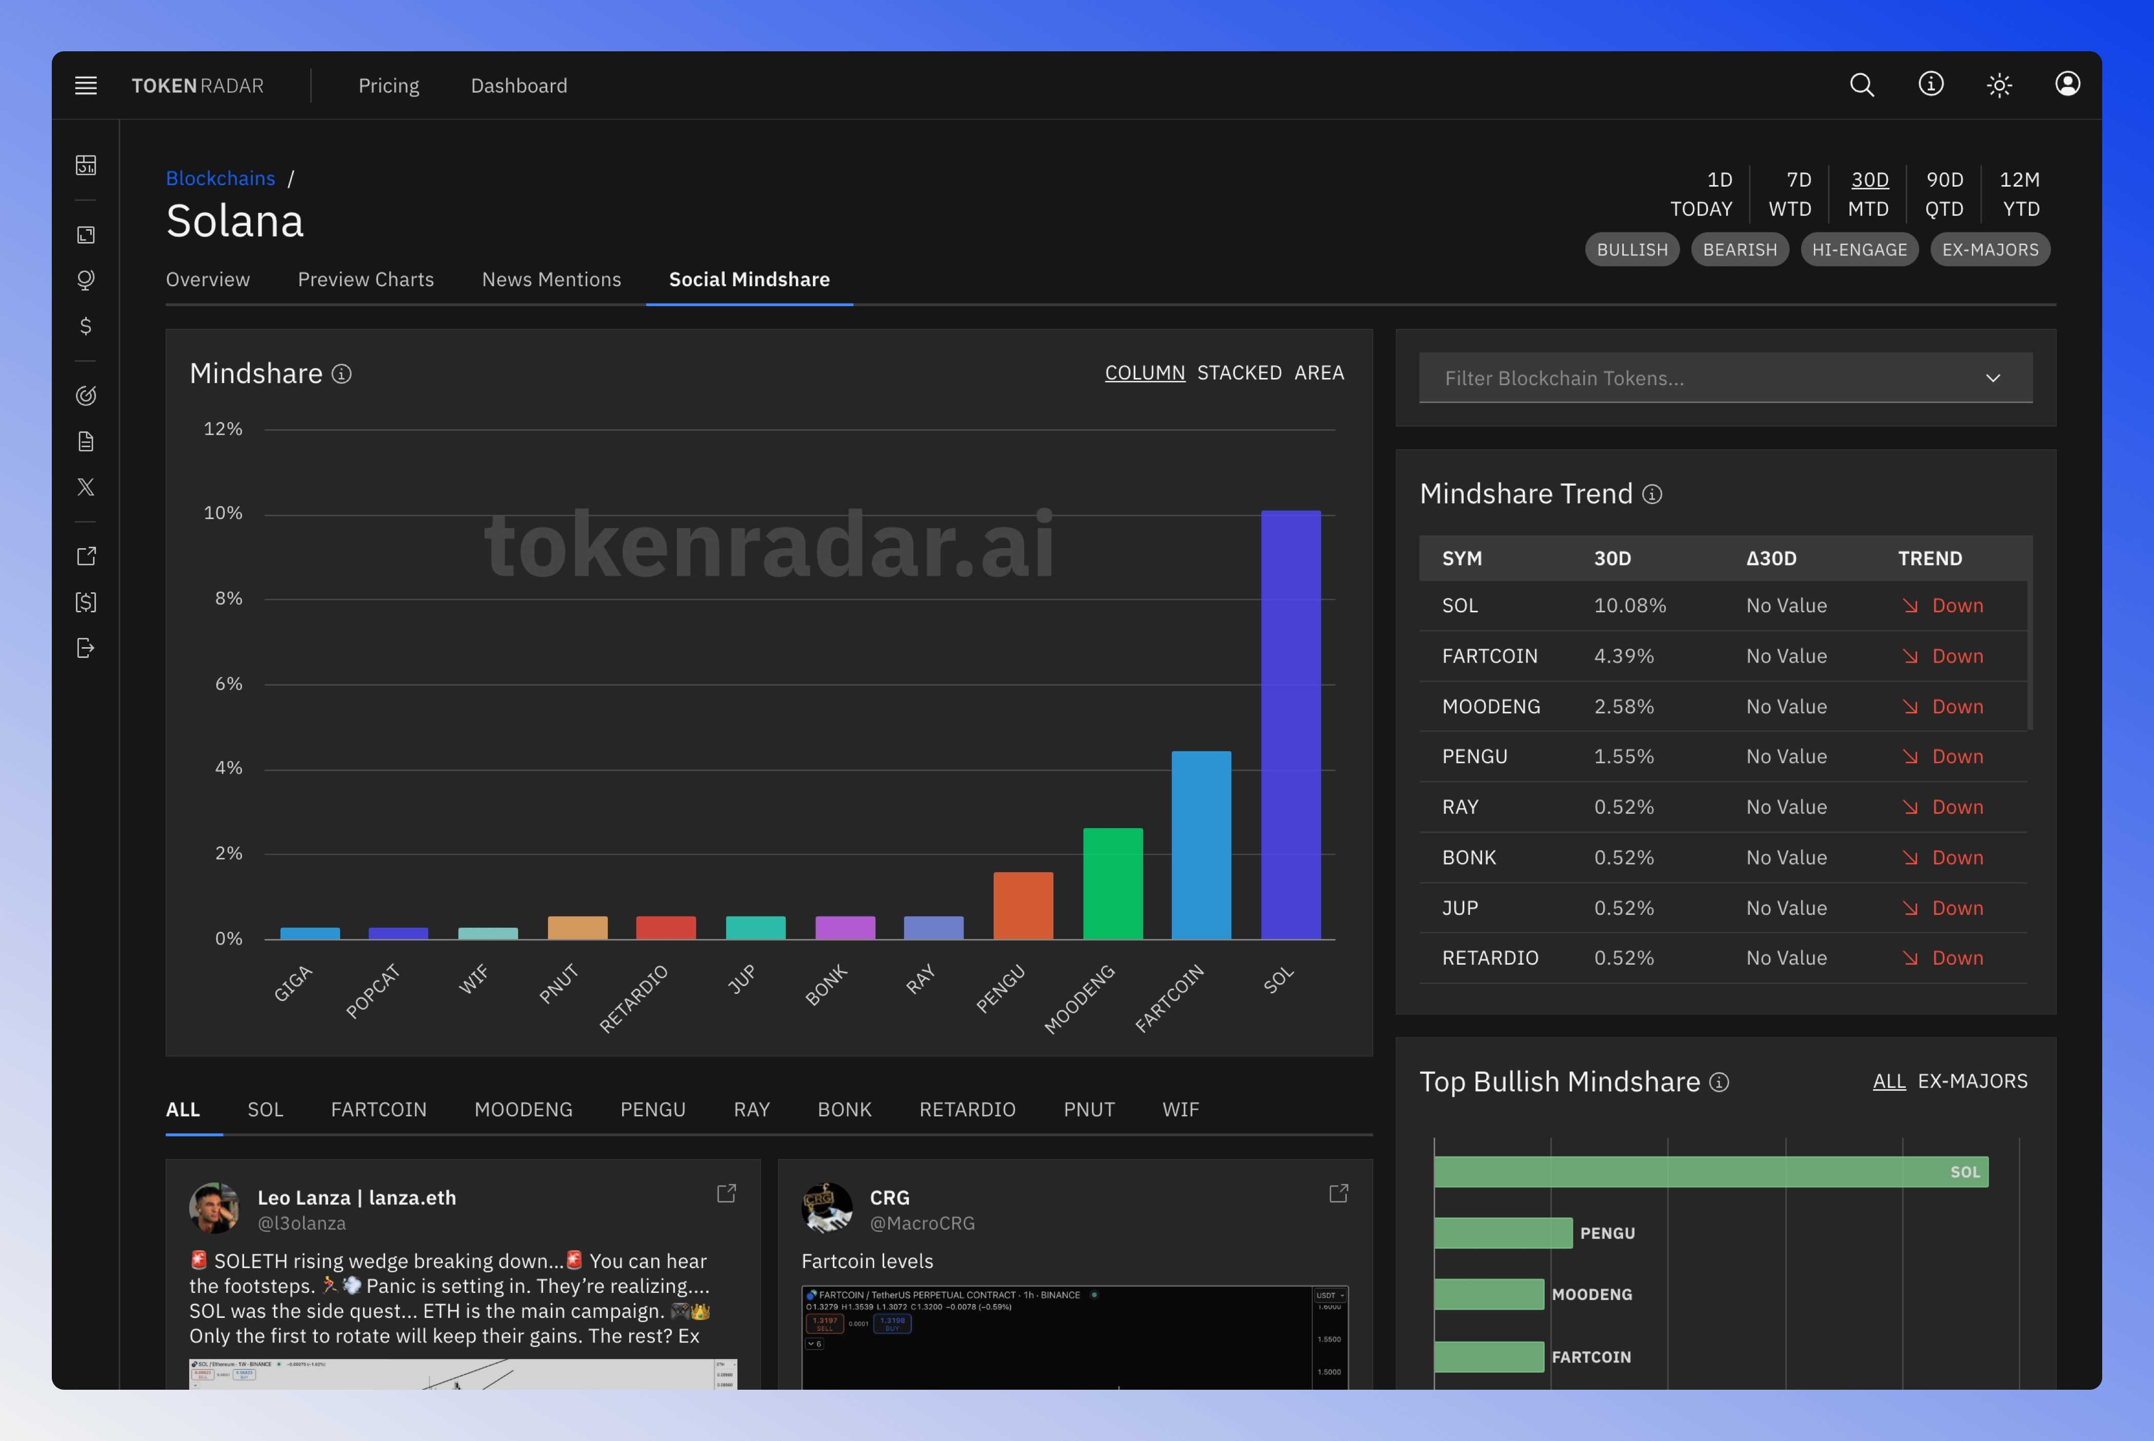Image resolution: width=2154 pixels, height=1441 pixels.
Task: Click sidebar dollar sign icon
Action: pos(86,326)
